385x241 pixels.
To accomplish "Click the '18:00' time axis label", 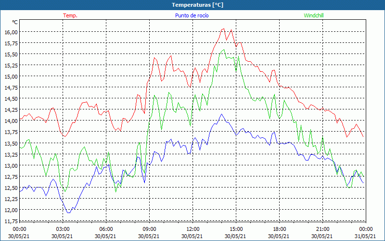I will point(280,229).
